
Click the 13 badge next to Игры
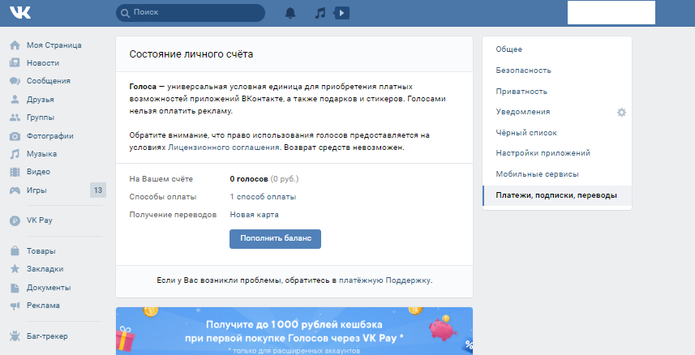[x=98, y=190]
